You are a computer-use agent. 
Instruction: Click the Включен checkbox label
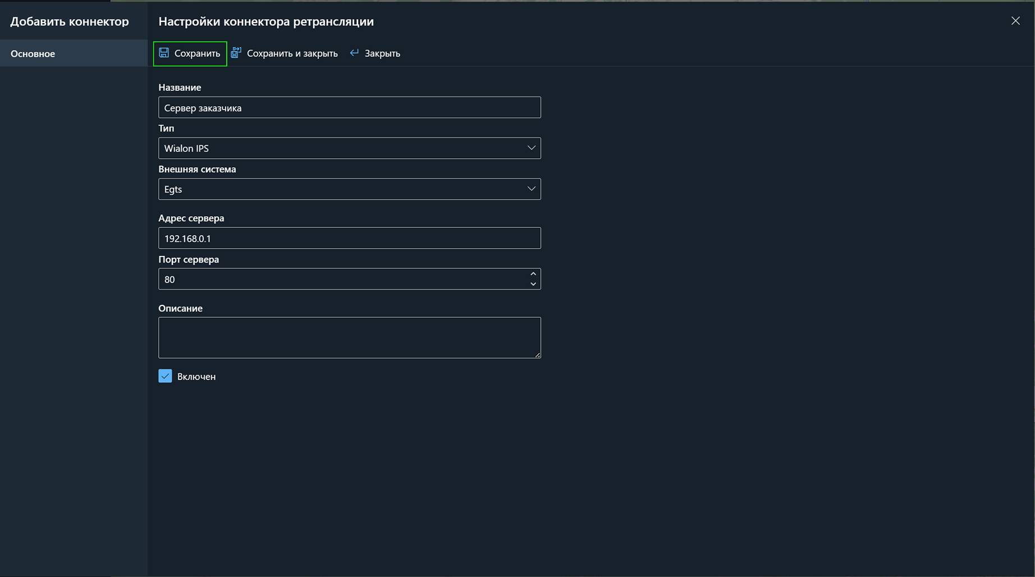point(196,377)
